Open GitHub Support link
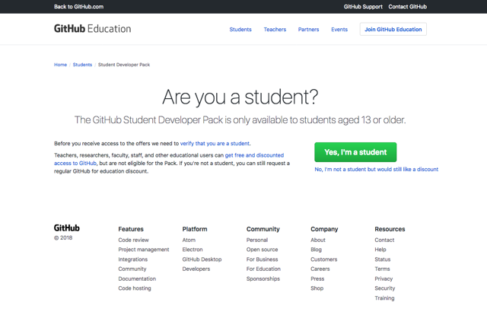The image size is (487, 312). coord(363,7)
